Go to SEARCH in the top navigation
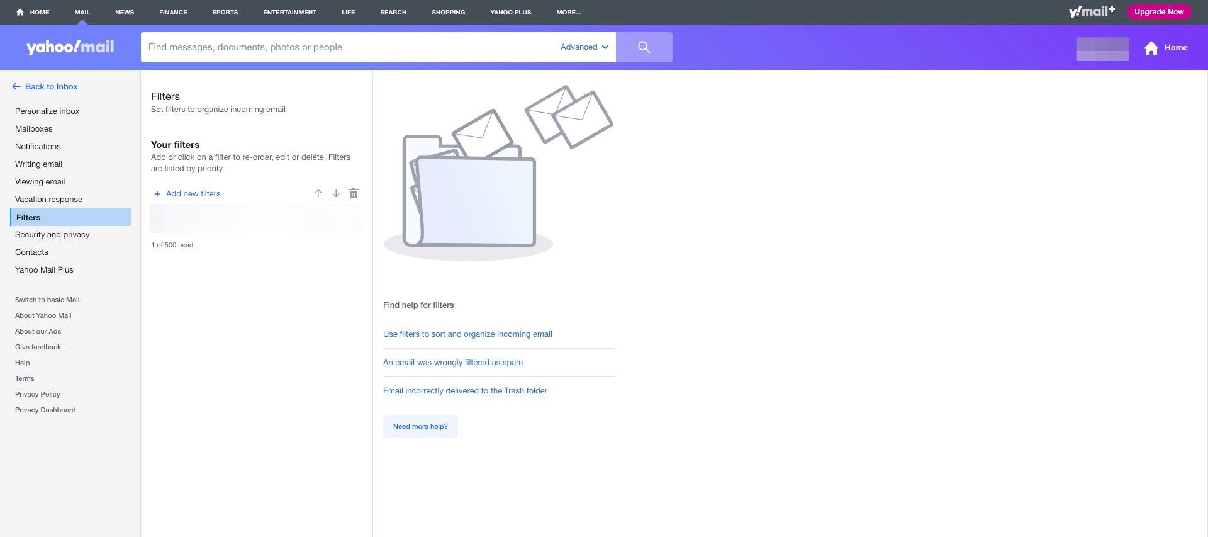The height and width of the screenshot is (537, 1208). (x=393, y=12)
